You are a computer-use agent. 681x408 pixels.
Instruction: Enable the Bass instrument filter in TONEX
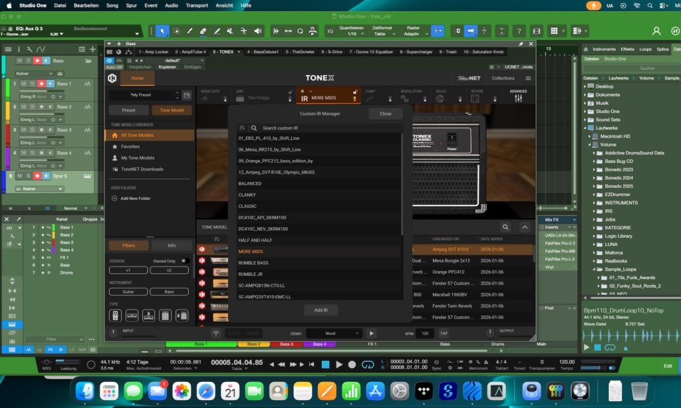click(170, 292)
